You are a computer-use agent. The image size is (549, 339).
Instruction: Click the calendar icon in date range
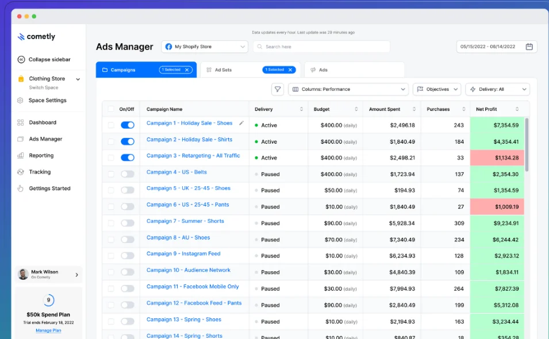pyautogui.click(x=529, y=47)
